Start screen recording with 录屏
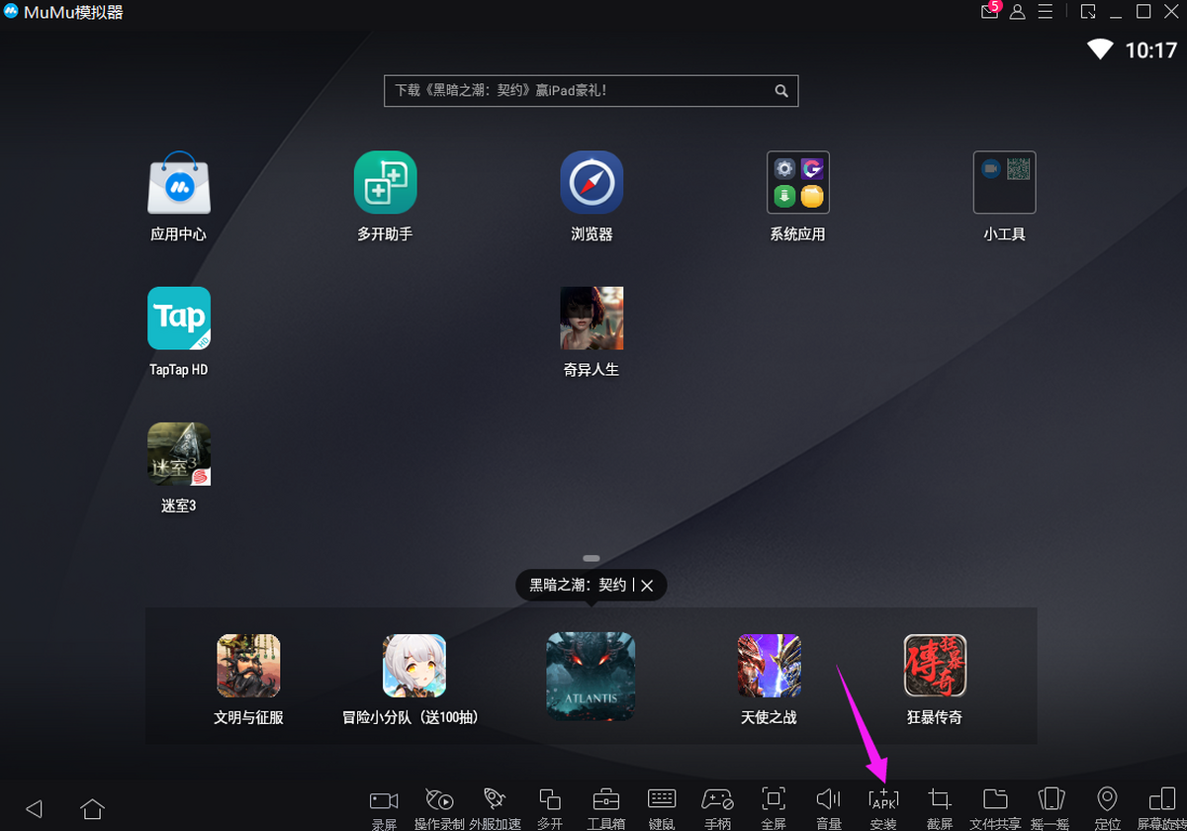Viewport: 1187px width, 831px height. point(384,808)
